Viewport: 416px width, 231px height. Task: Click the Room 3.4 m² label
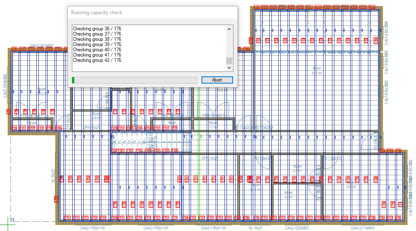(297, 168)
